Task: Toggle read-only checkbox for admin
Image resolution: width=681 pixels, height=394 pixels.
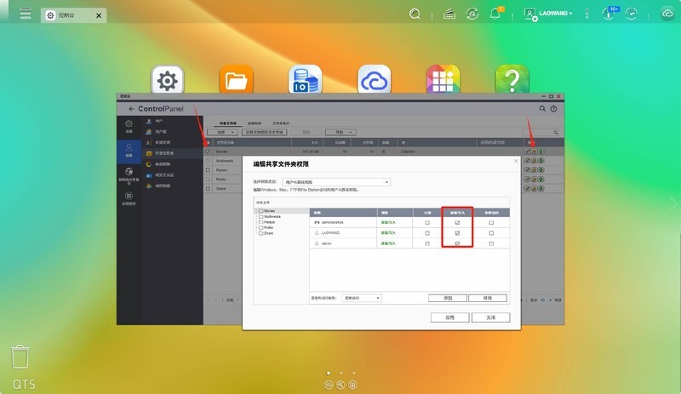Action: tap(427, 243)
